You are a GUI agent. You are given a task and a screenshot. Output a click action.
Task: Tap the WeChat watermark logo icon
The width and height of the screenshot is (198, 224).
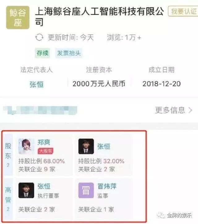(161, 215)
